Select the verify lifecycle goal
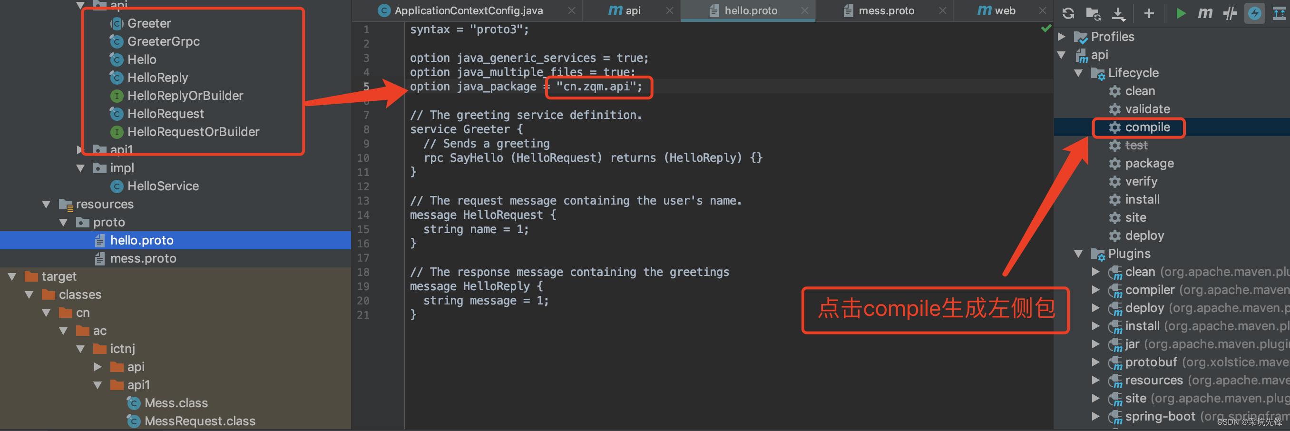The height and width of the screenshot is (431, 1290). click(x=1141, y=181)
